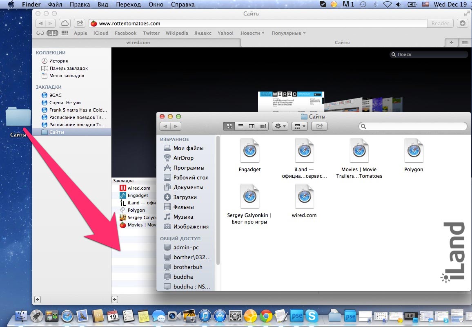Select the iLand webloc file

[304, 159]
